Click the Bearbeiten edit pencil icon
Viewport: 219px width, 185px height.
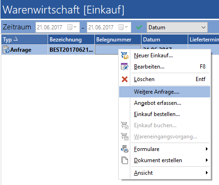click(x=125, y=67)
